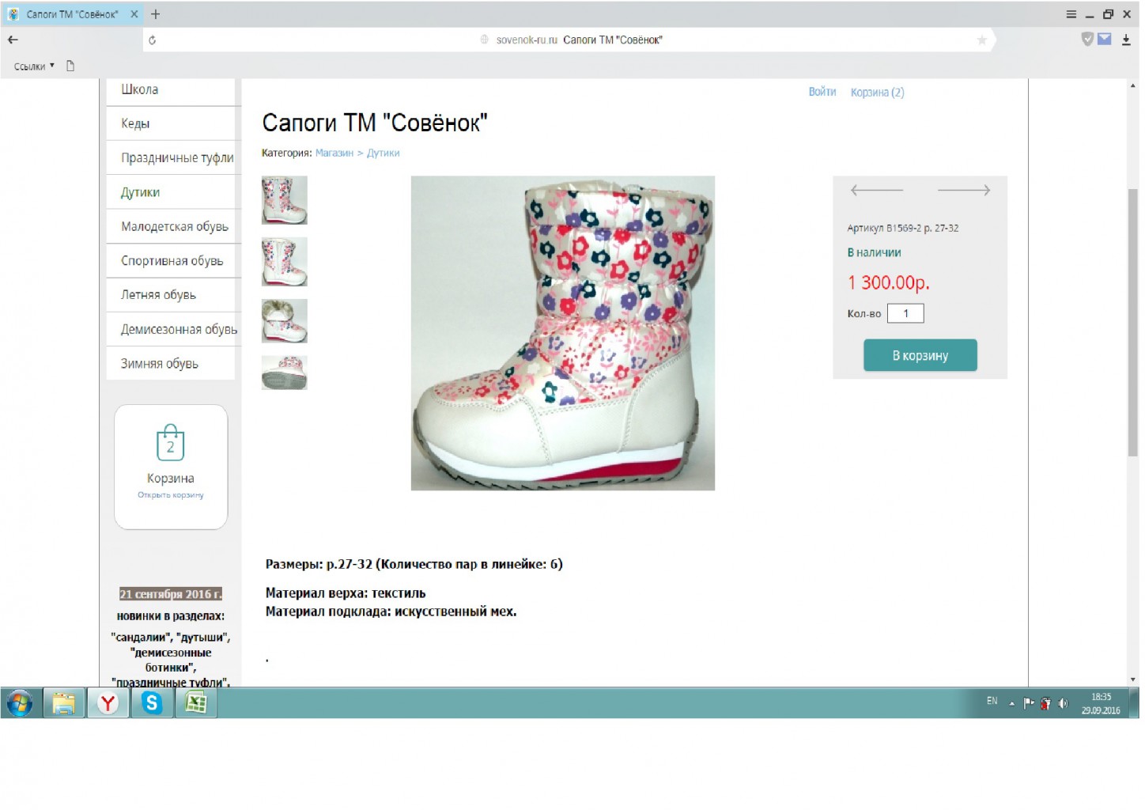Click the 21 сентября 2016 г. news date
1145x810 pixels.
(x=171, y=594)
